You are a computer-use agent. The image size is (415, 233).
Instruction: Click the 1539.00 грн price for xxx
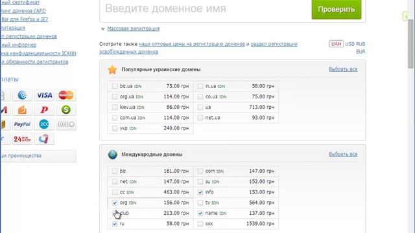[260, 224]
